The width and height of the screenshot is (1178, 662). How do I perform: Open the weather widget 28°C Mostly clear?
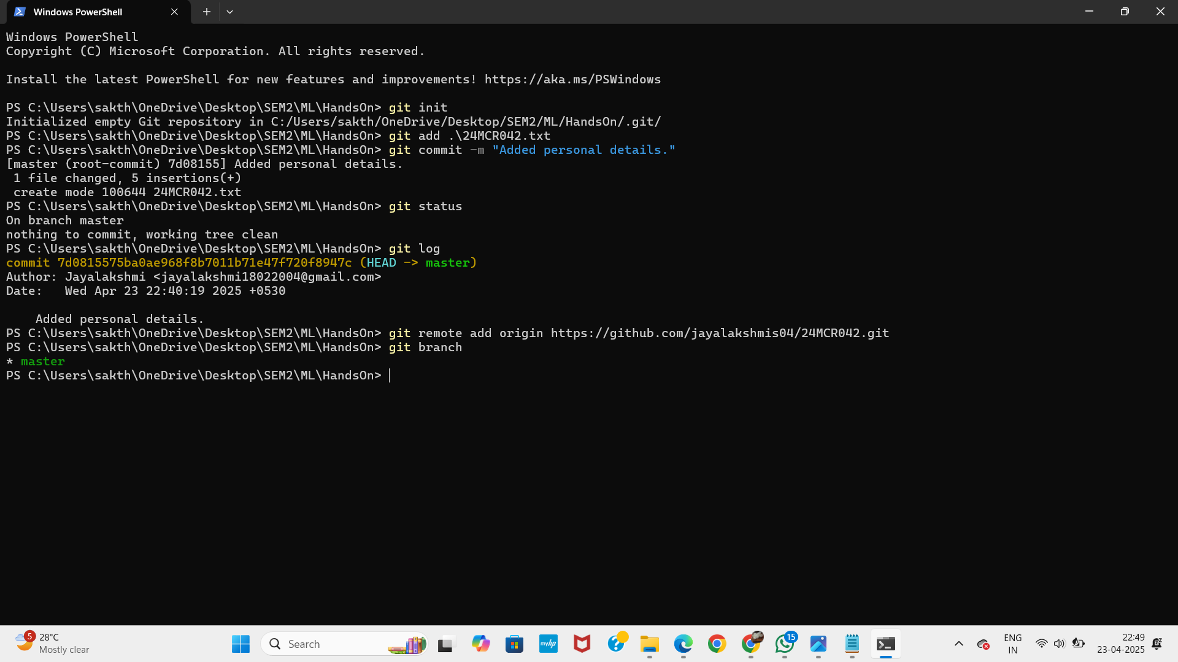coord(53,644)
